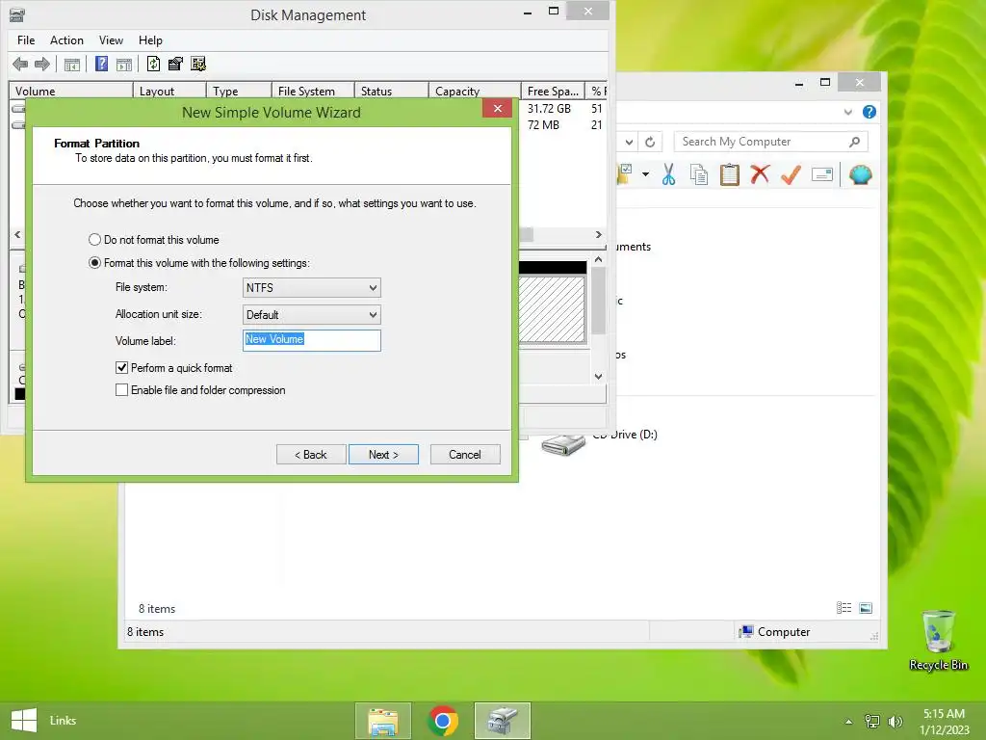Open Allocation unit size Default dropdown
The width and height of the screenshot is (986, 740).
(312, 315)
